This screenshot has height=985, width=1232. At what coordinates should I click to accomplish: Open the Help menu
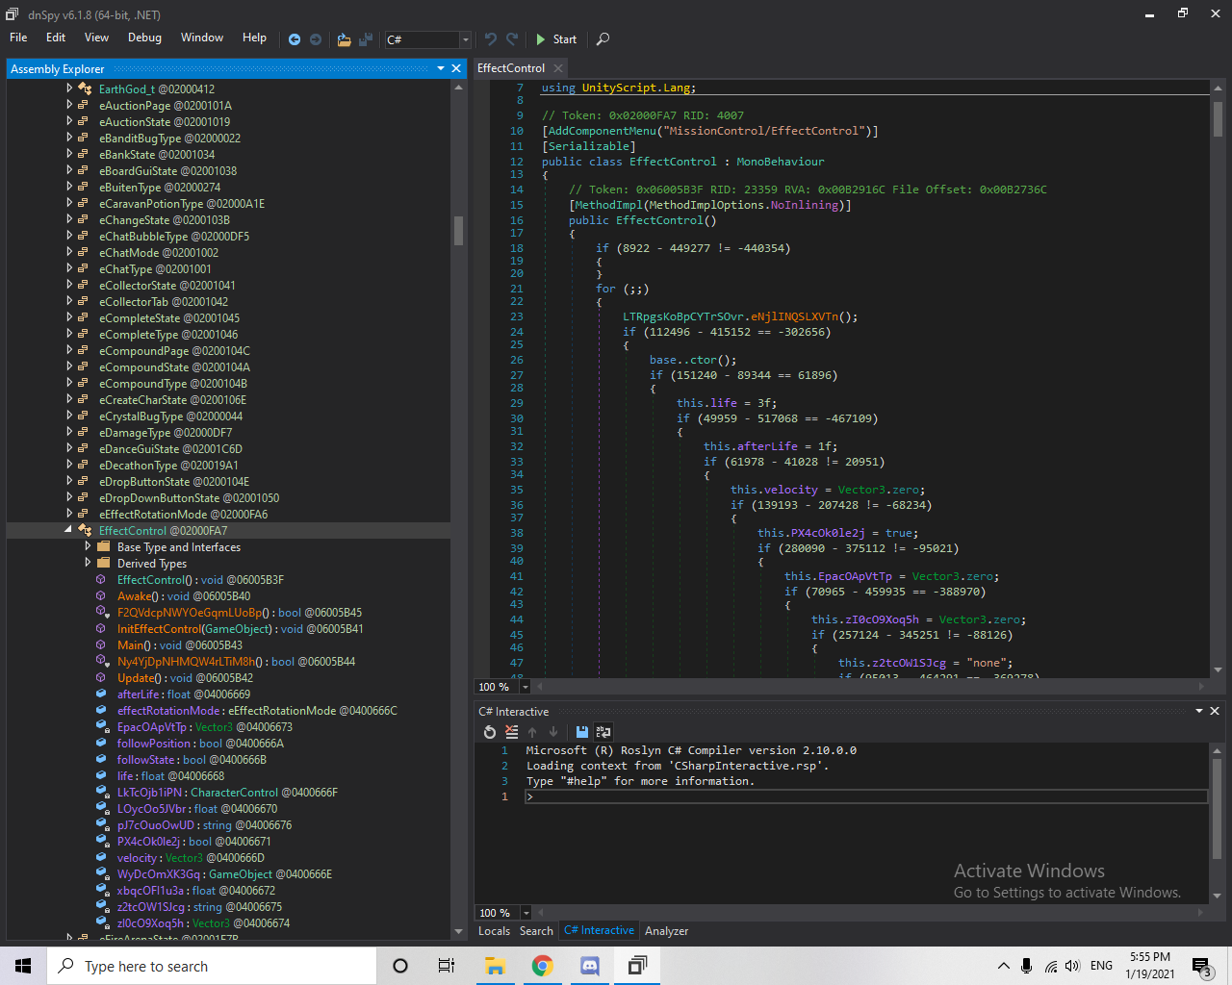pyautogui.click(x=254, y=38)
